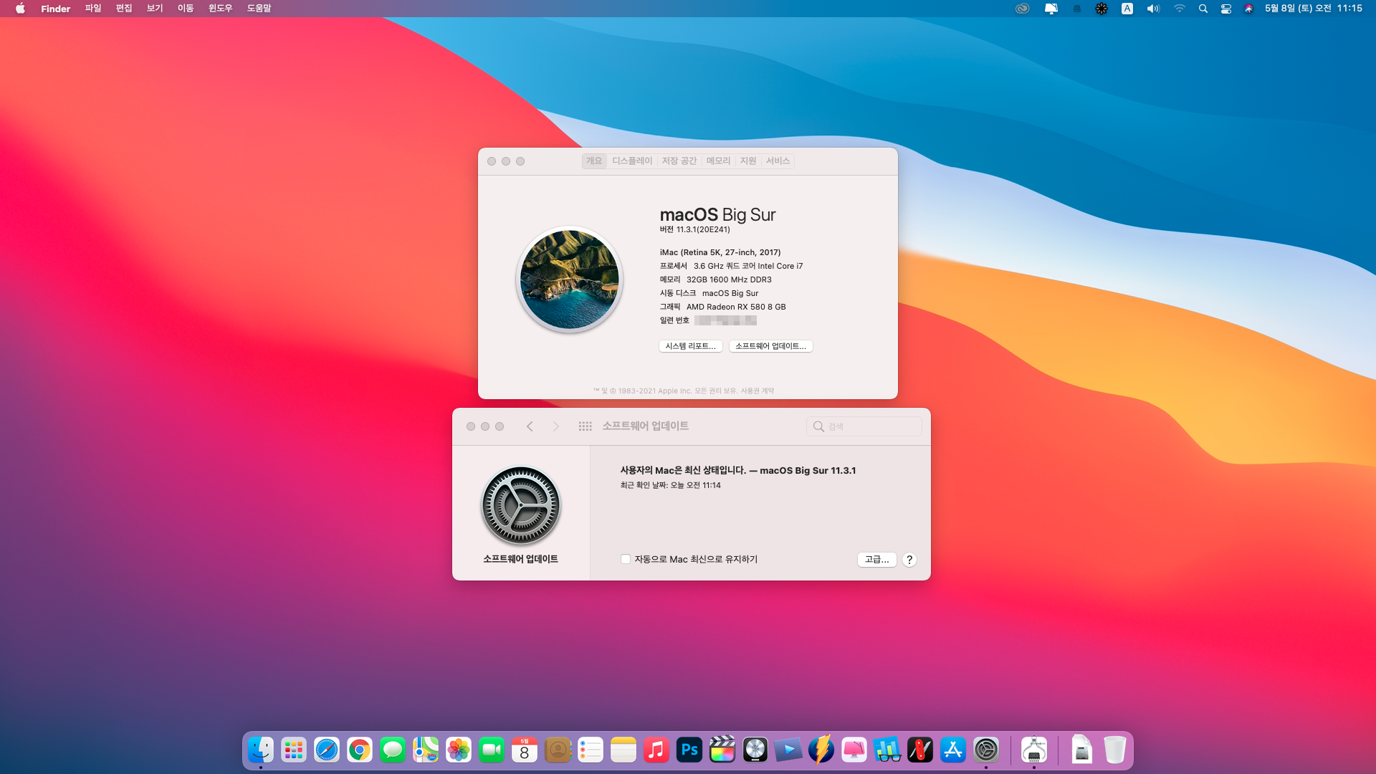
Task: Click 'AMD Radeon RX 580 8 GB' text
Action: tap(736, 307)
